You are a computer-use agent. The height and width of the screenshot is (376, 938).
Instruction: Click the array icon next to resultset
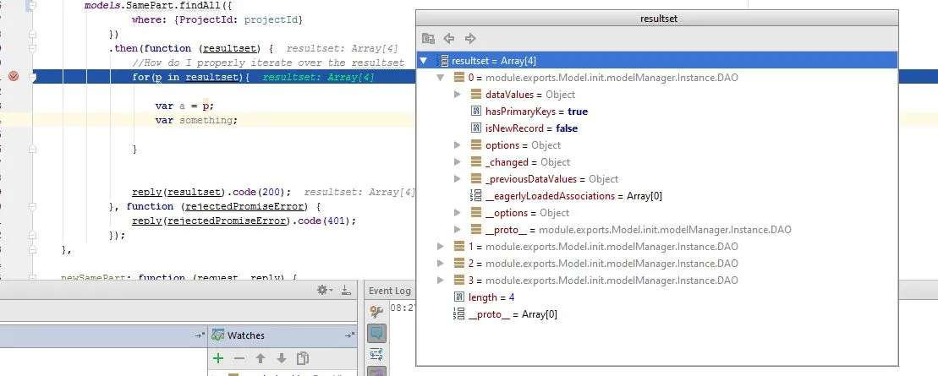coord(443,60)
